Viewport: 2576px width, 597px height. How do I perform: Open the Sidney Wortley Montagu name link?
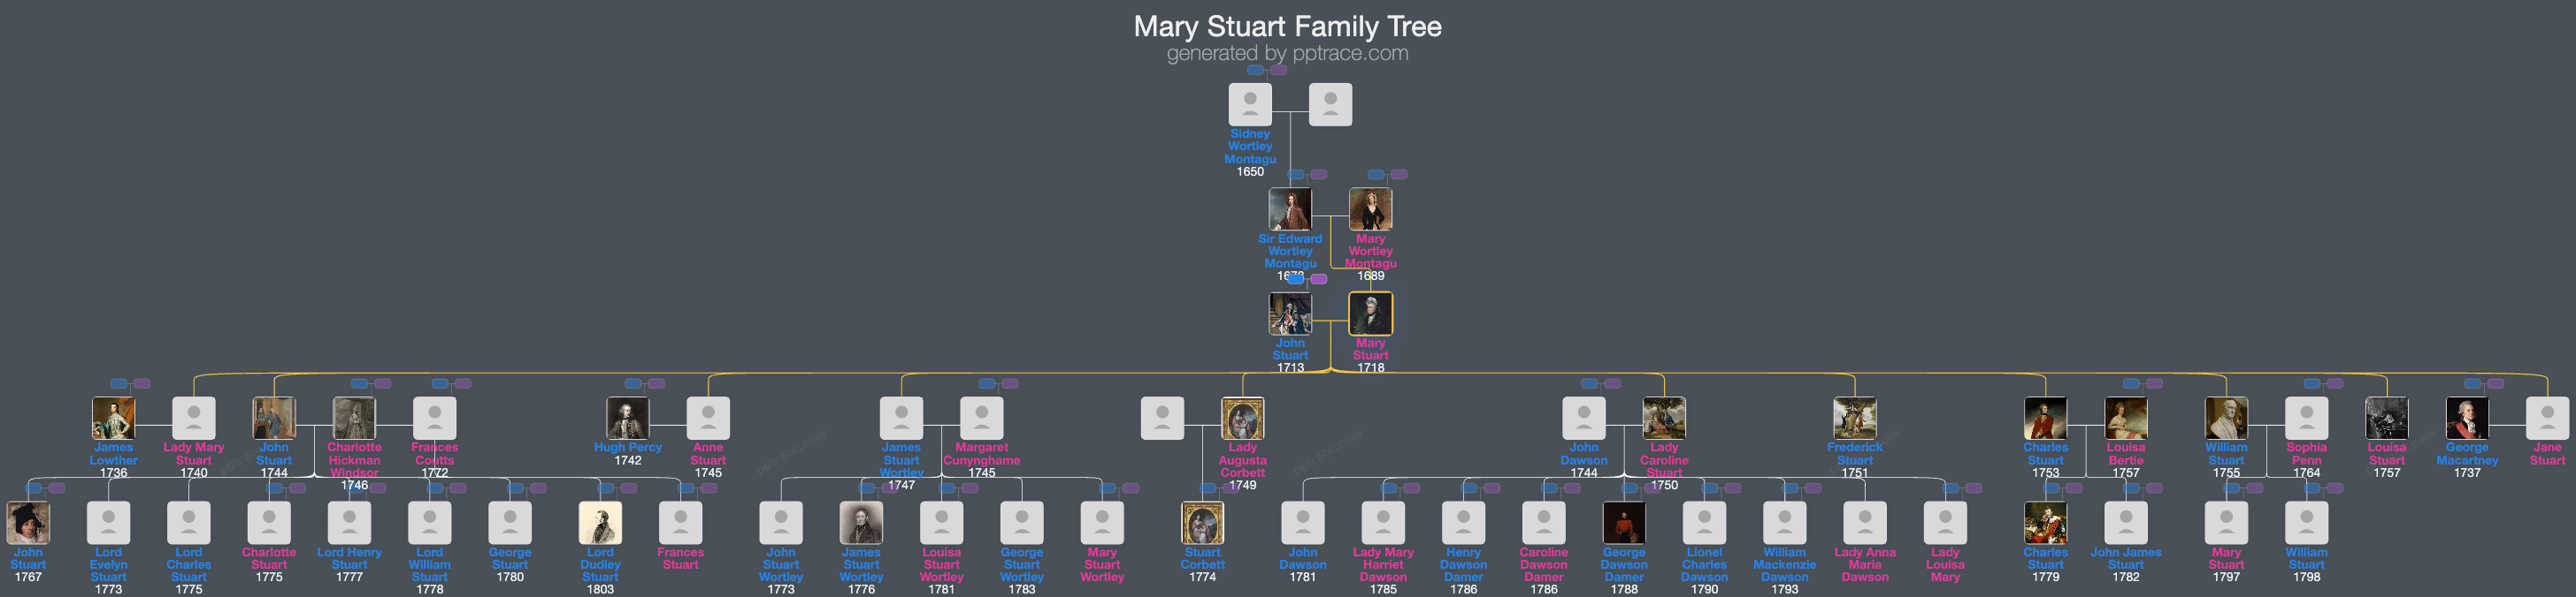(x=1250, y=146)
